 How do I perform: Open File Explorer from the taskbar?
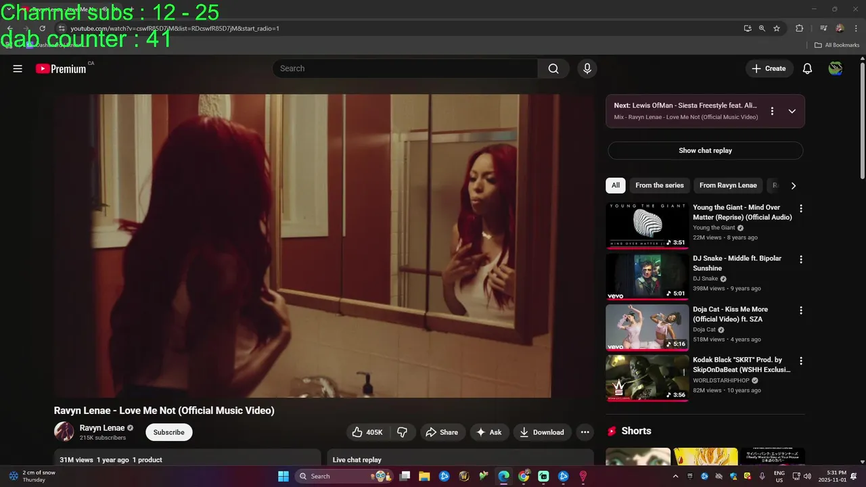[x=424, y=476]
